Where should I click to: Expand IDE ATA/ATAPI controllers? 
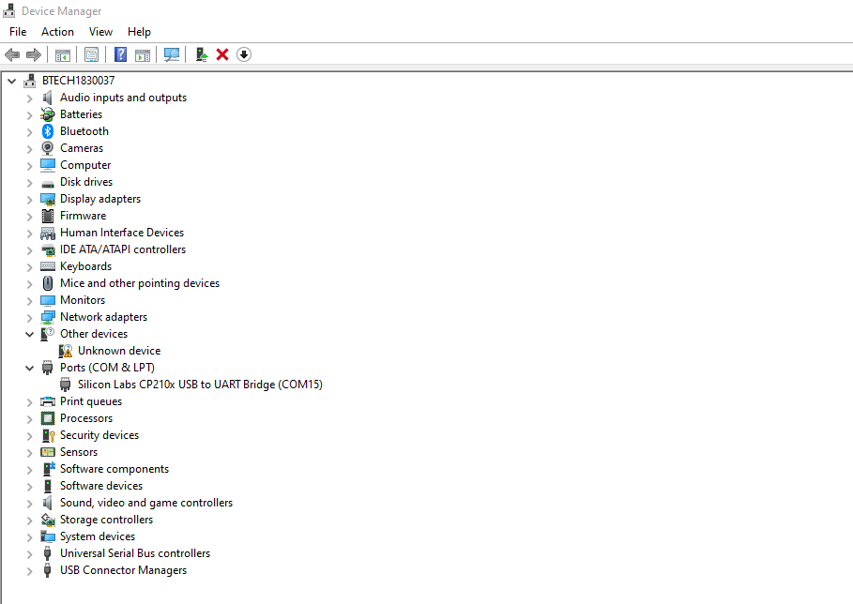[29, 250]
